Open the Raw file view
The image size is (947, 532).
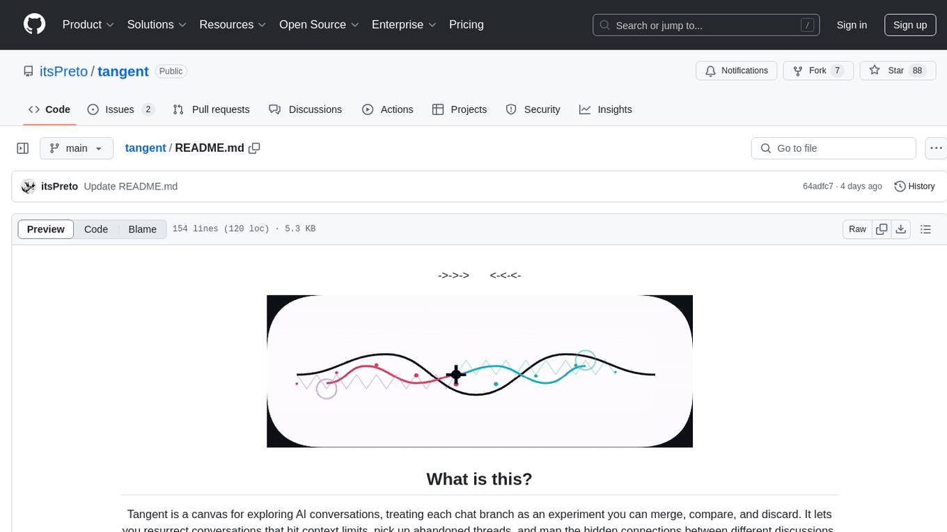click(857, 229)
